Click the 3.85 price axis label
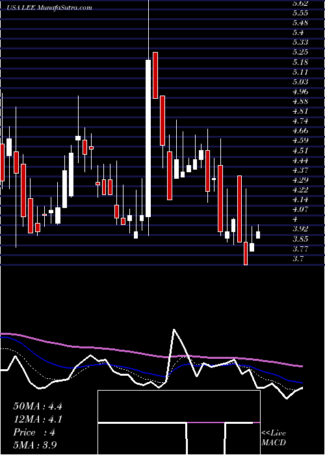 pos(300,239)
